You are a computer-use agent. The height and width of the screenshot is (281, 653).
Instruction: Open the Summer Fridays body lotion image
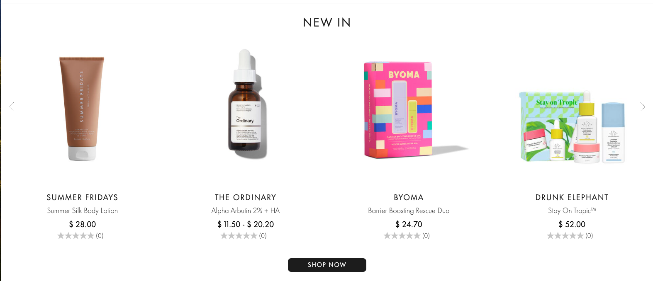pos(82,109)
